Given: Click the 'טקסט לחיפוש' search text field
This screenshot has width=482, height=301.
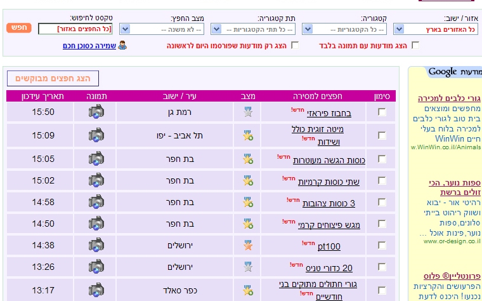Looking at the screenshot, I should [x=75, y=29].
